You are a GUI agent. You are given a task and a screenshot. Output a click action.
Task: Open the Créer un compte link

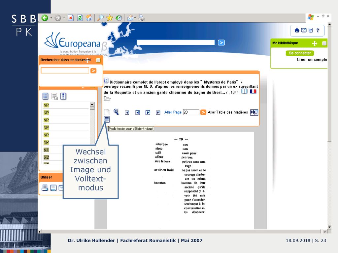click(312, 60)
